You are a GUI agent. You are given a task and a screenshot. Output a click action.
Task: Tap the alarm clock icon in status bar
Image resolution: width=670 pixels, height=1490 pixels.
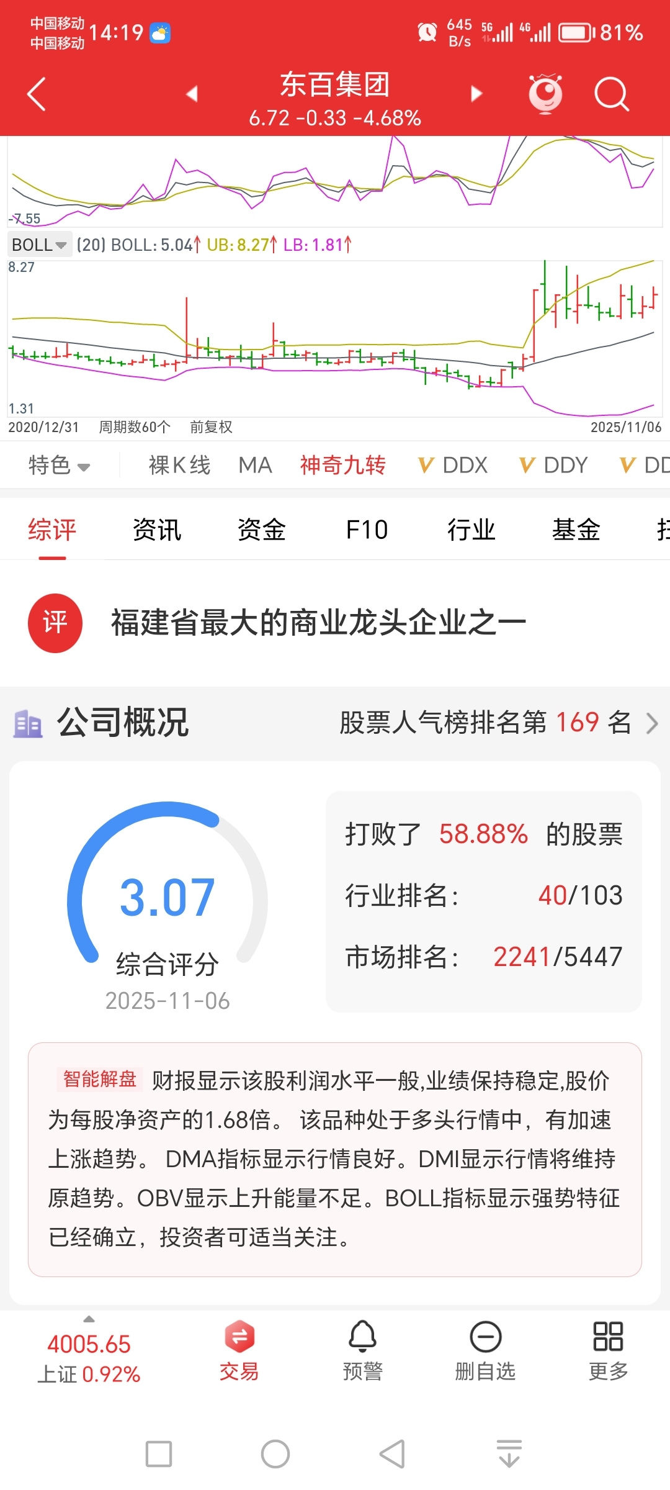coord(427,32)
